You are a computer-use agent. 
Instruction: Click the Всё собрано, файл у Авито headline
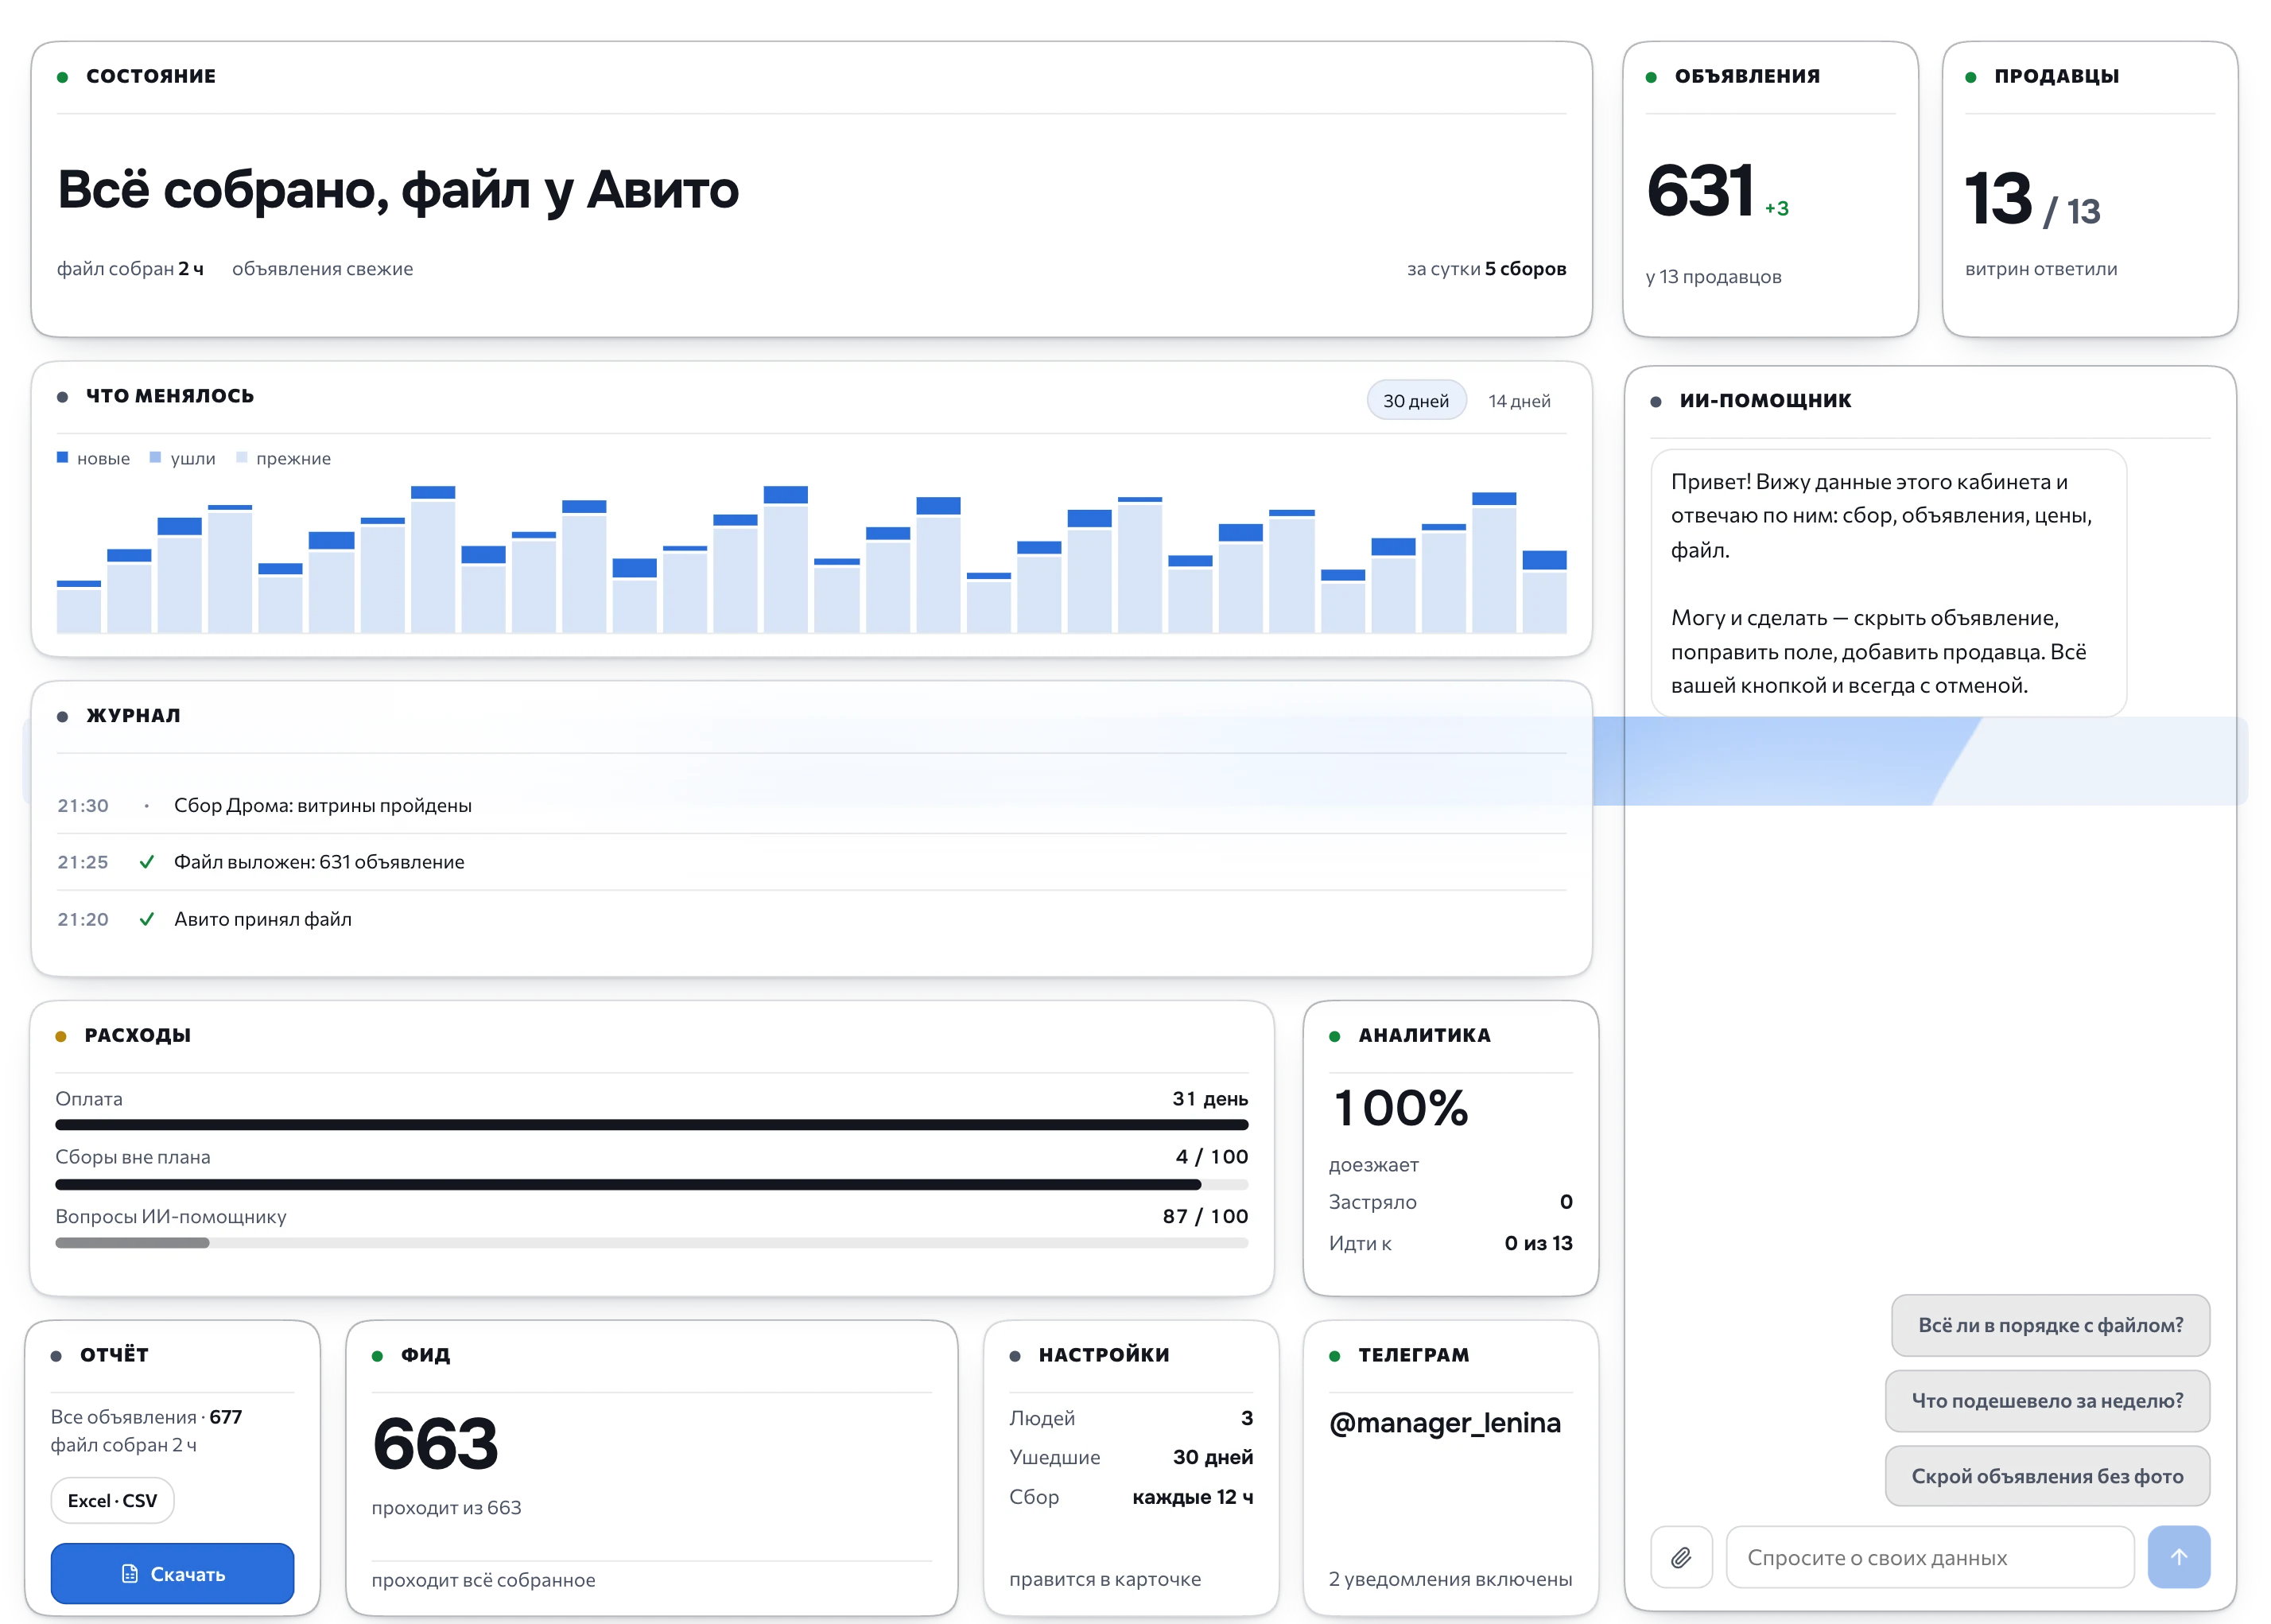pyautogui.click(x=398, y=189)
